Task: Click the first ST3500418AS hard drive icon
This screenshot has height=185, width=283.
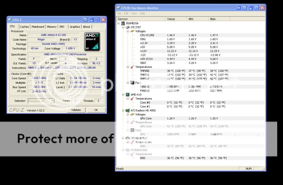Action: tap(128, 138)
